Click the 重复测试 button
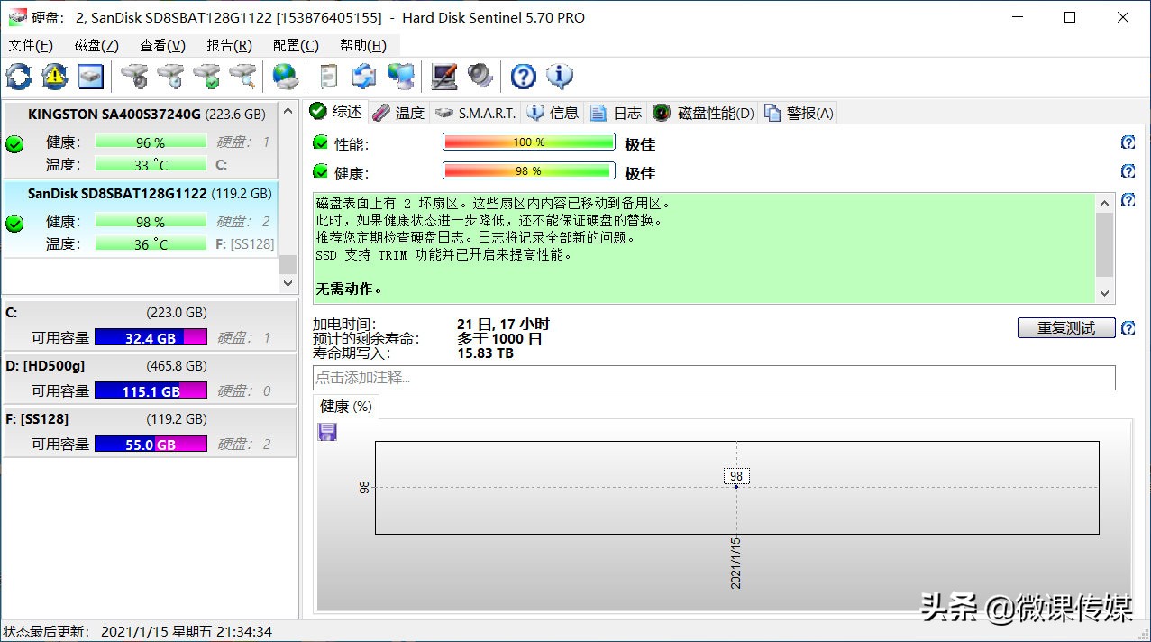 (x=1064, y=327)
